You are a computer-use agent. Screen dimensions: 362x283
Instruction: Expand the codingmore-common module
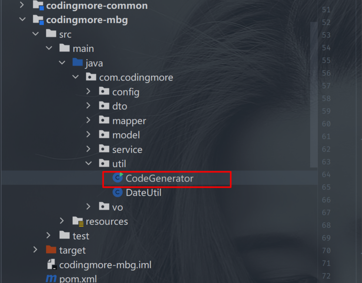[x=22, y=5]
